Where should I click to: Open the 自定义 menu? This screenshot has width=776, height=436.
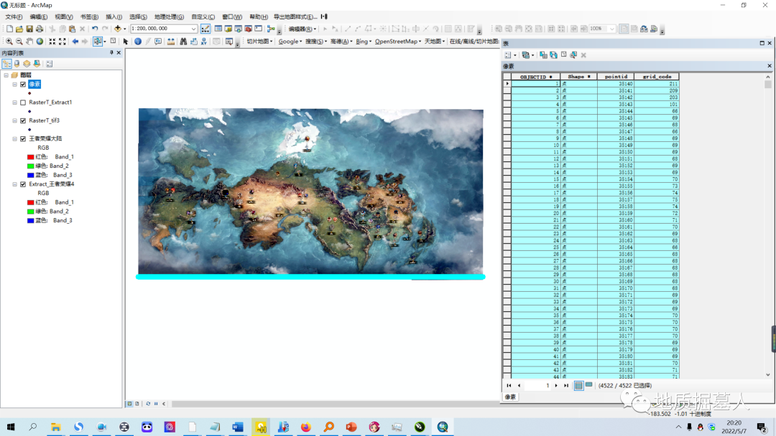[203, 16]
